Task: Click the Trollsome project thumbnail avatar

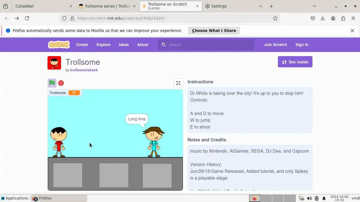Action: coord(54,63)
